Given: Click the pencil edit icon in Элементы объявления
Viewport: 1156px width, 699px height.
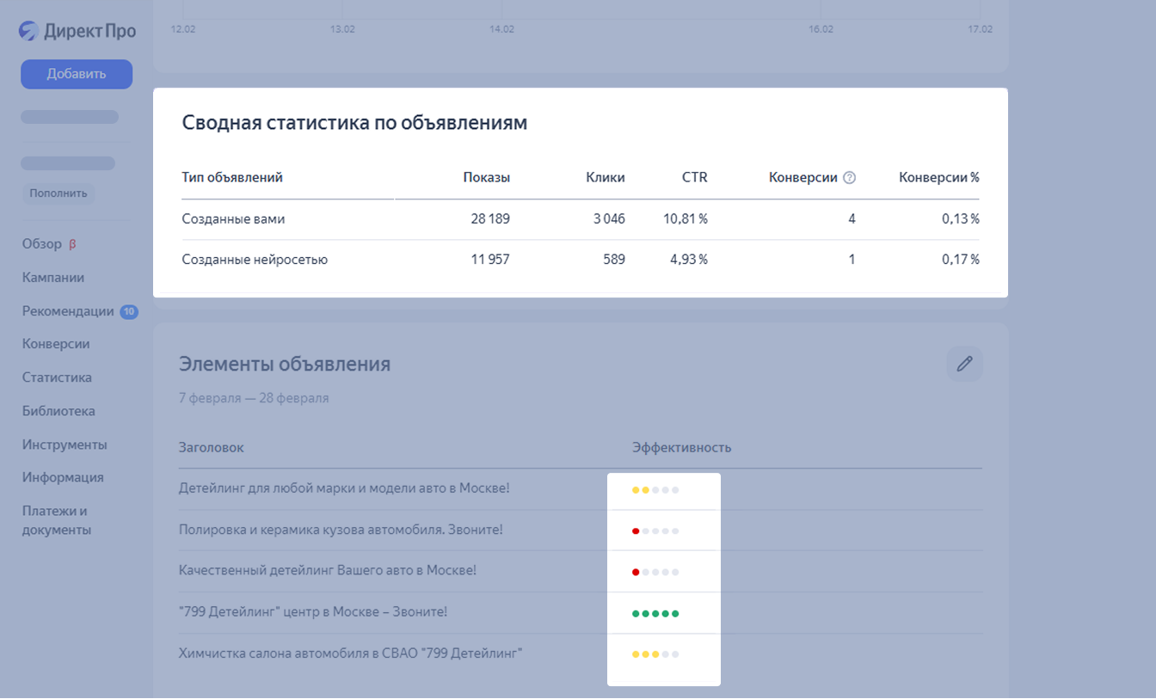Looking at the screenshot, I should tap(964, 364).
